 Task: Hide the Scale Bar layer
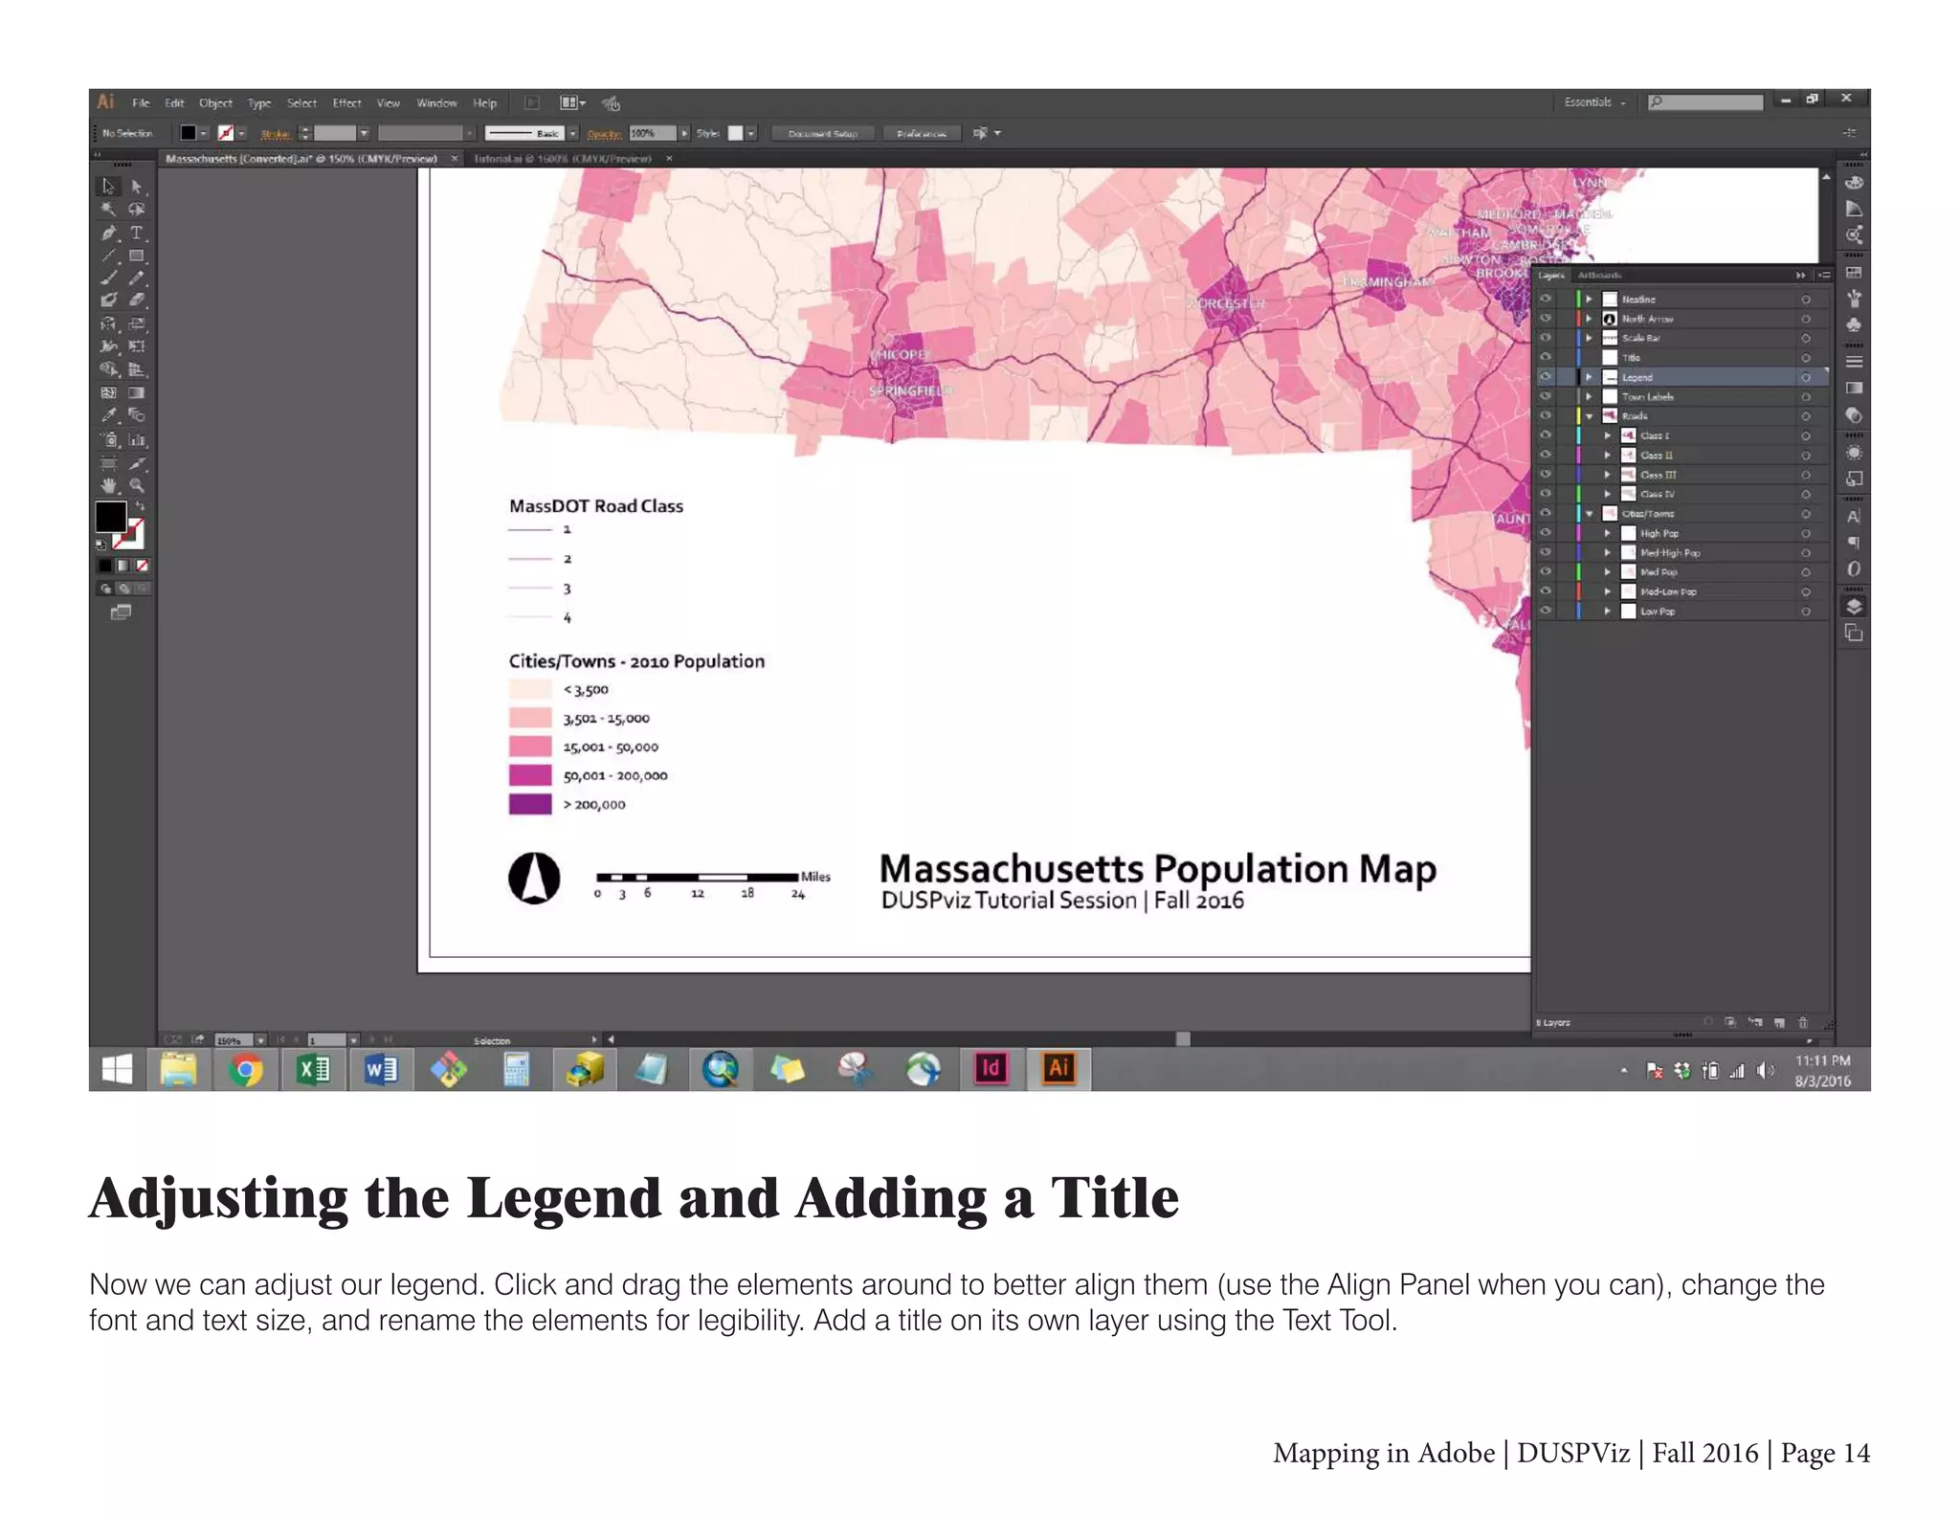[1545, 338]
